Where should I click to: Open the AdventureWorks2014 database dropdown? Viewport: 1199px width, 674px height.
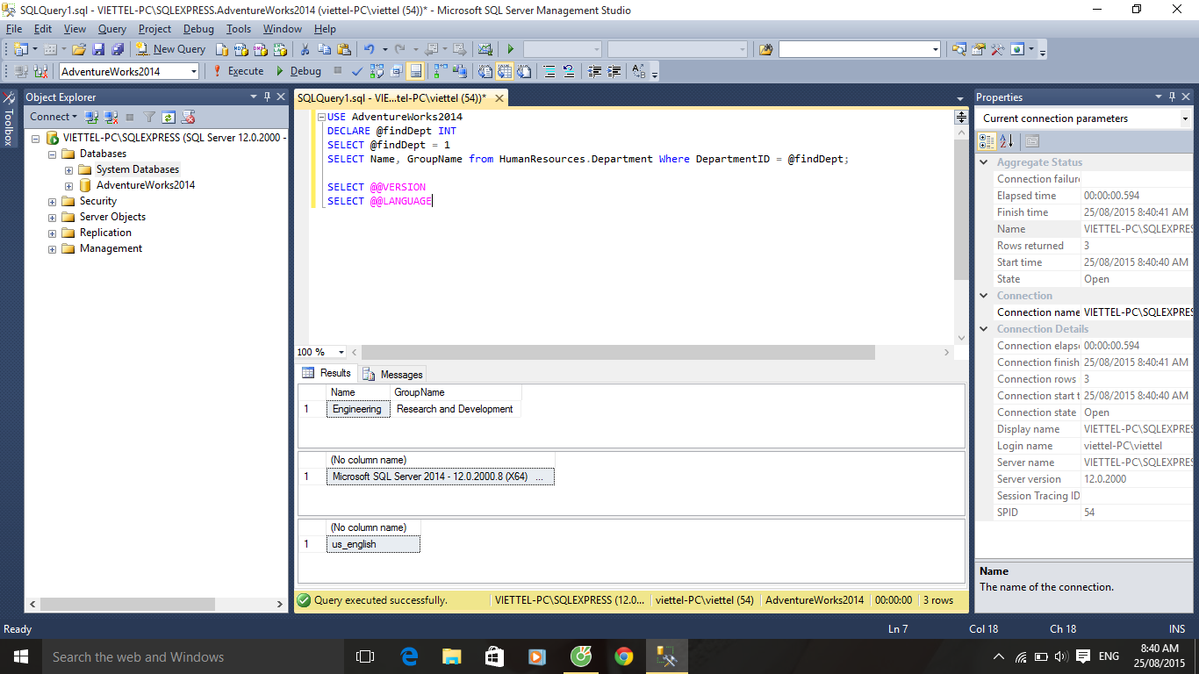193,71
